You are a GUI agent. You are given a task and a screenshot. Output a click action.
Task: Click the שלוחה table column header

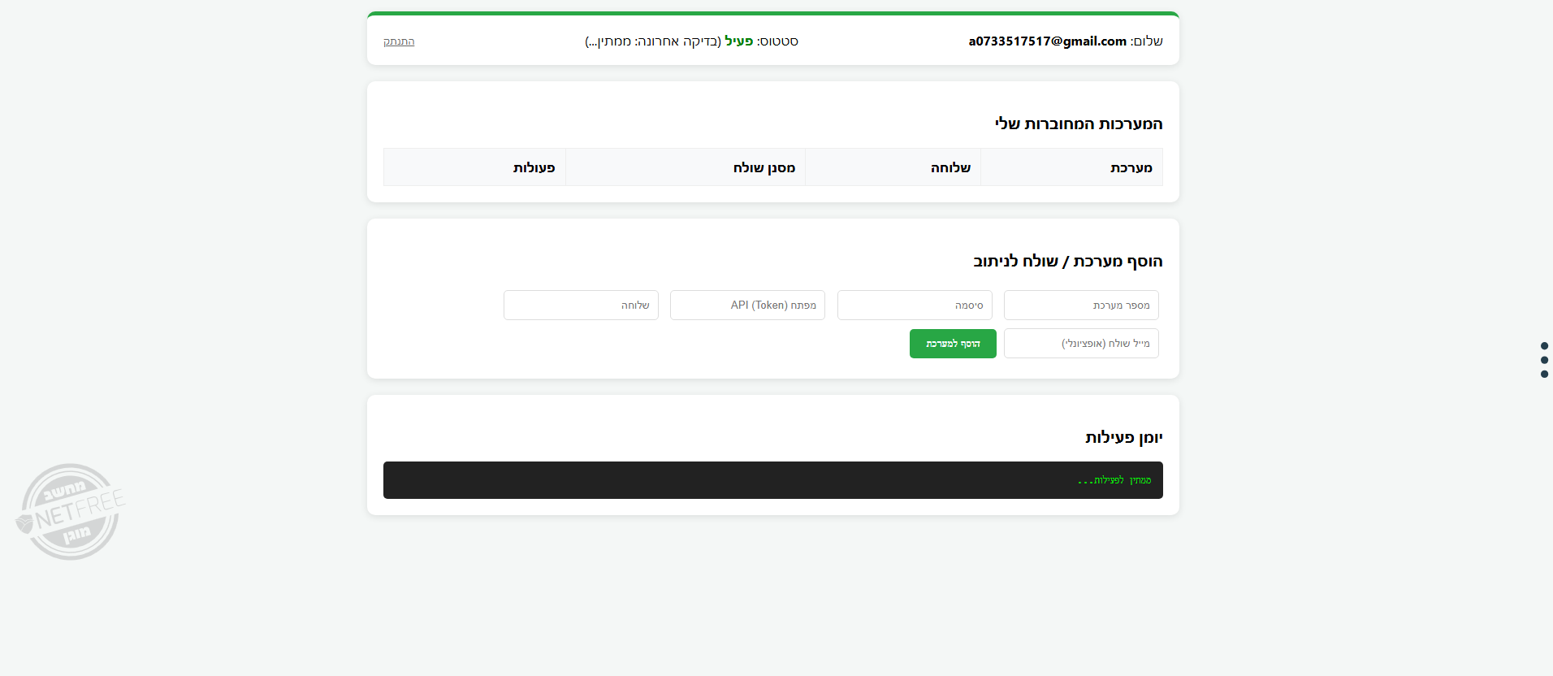(x=950, y=167)
